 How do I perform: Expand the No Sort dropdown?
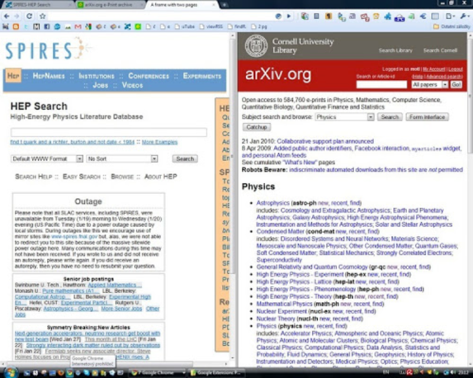122,158
